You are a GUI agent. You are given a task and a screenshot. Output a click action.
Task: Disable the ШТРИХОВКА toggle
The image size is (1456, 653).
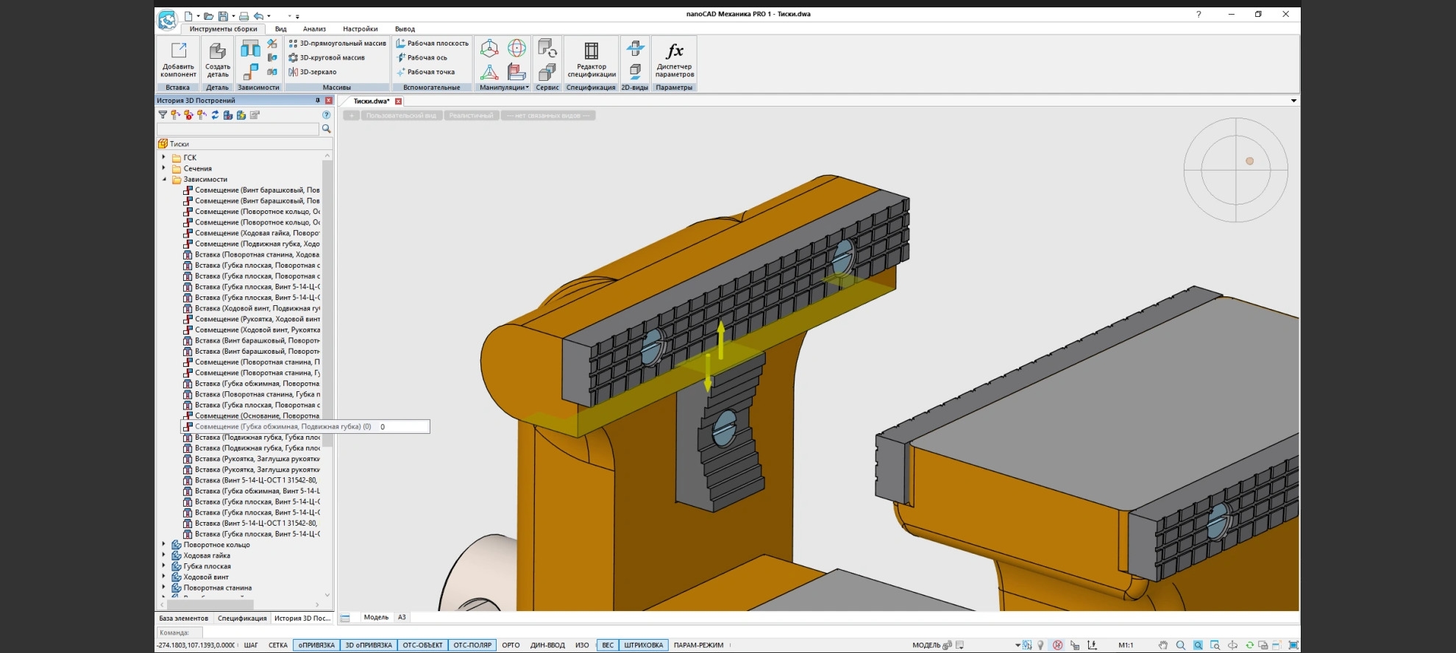tap(644, 645)
